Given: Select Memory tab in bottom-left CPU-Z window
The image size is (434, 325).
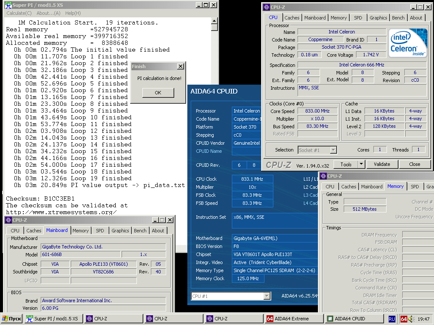Looking at the screenshot, I should [81, 231].
